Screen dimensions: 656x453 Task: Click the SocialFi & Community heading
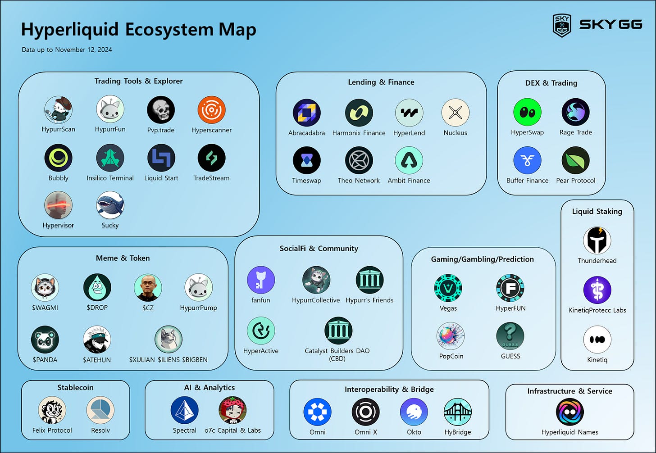(319, 248)
